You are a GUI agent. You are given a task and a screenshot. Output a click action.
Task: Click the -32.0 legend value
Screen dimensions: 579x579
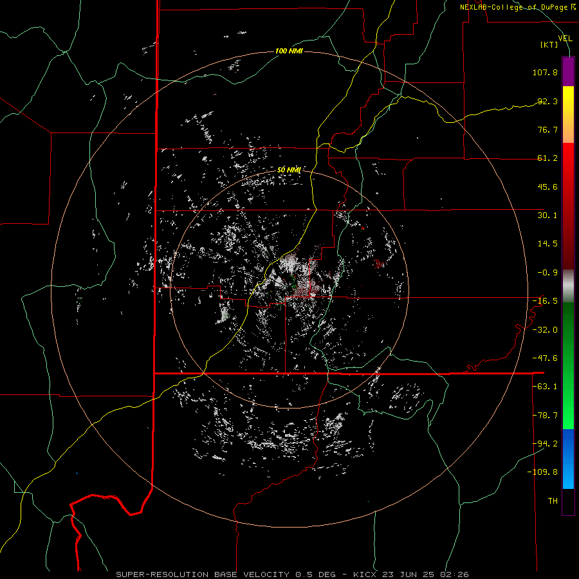pos(545,330)
